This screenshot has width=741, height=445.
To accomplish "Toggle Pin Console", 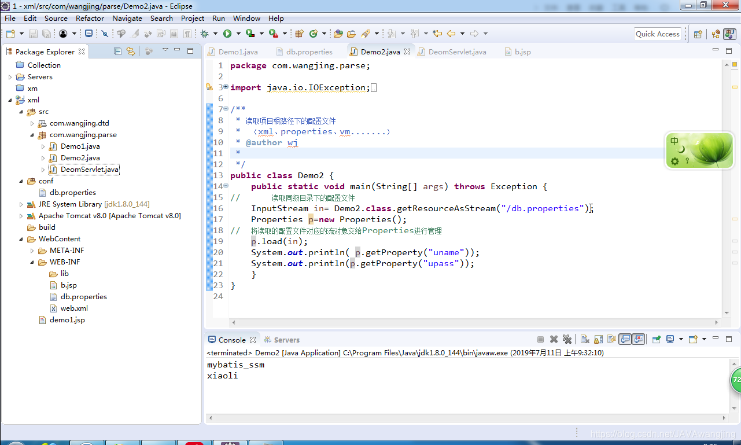I will click(657, 340).
